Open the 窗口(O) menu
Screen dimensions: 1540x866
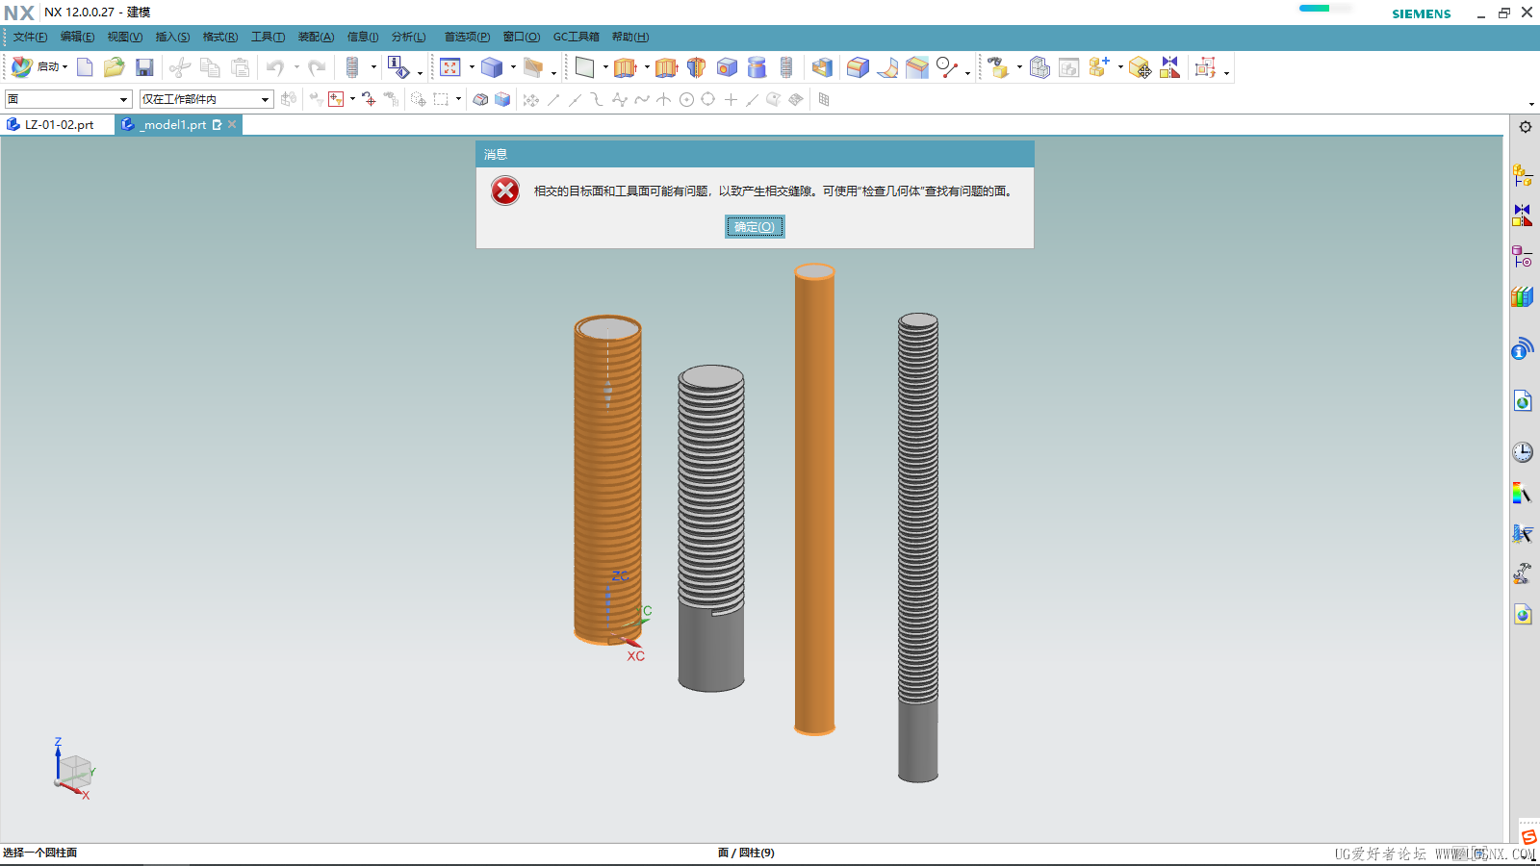click(x=522, y=37)
